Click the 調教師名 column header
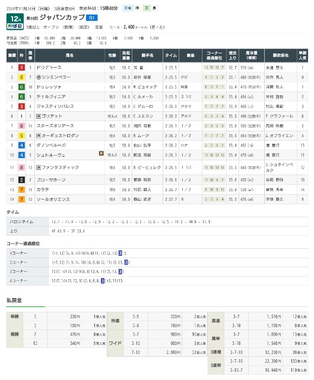 coord(281,55)
